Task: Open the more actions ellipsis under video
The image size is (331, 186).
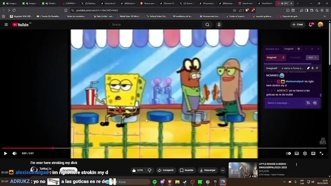Action: click(x=223, y=170)
